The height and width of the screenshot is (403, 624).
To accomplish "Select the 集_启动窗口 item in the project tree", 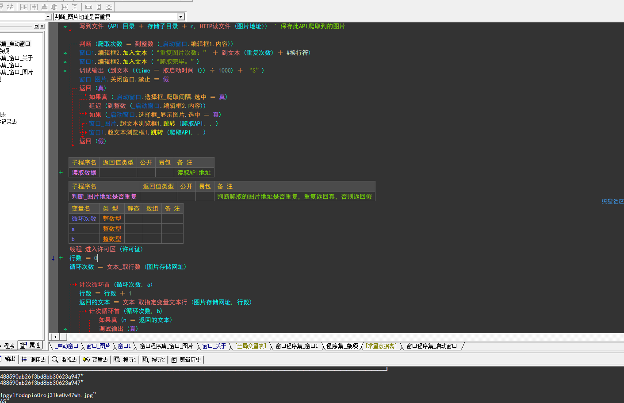I will tap(15, 44).
